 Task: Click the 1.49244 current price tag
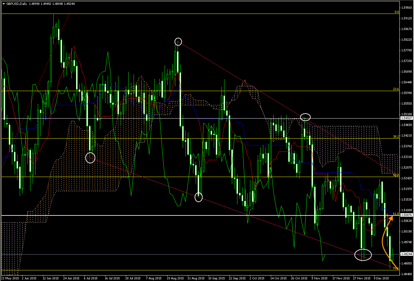tap(406, 254)
